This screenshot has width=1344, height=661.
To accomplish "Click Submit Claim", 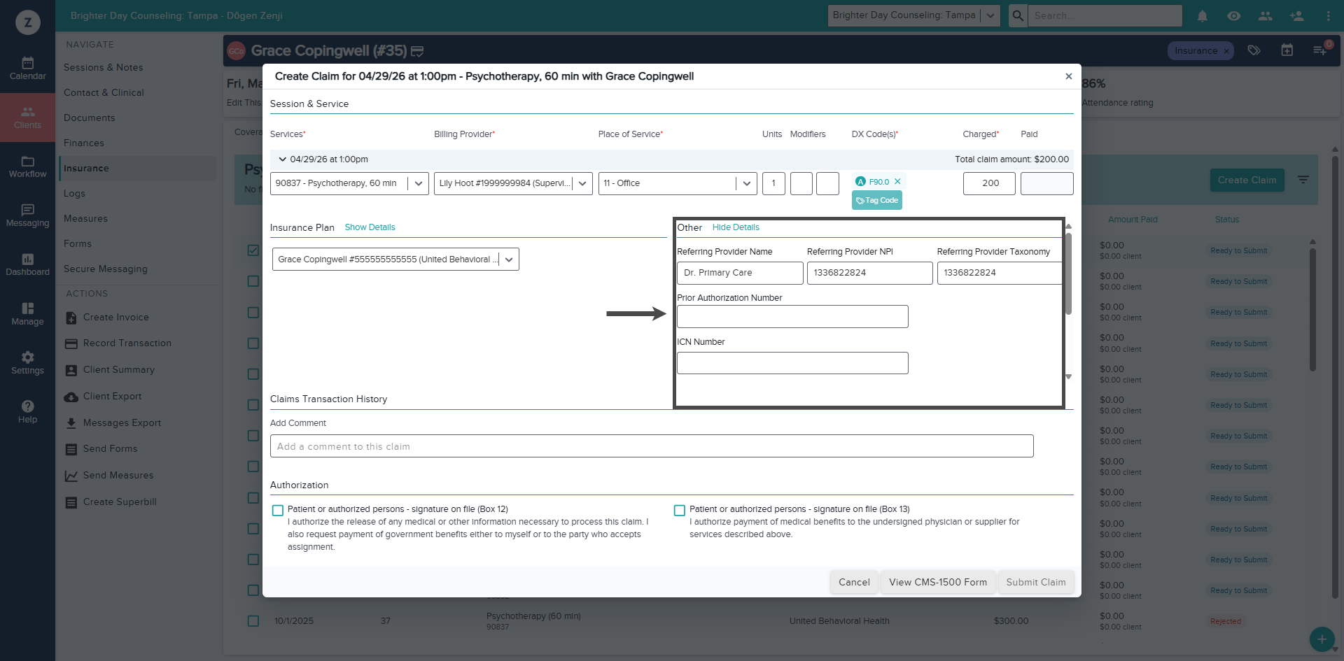I will pos(1036,582).
